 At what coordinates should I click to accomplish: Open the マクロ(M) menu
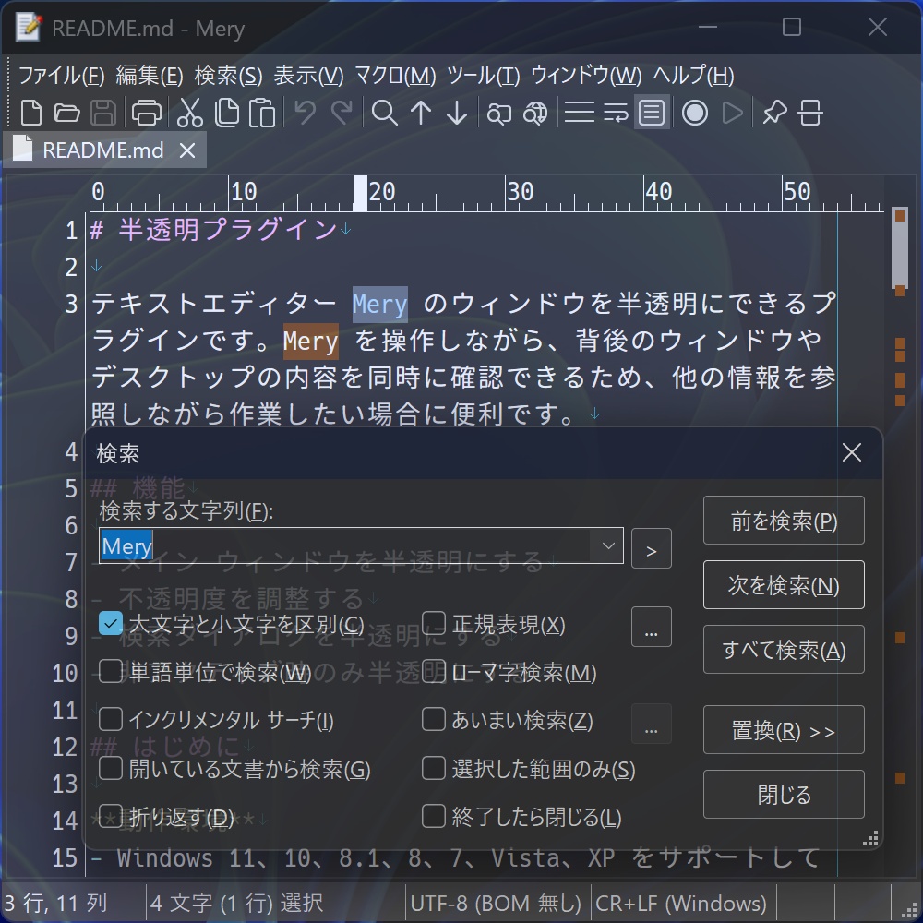395,76
